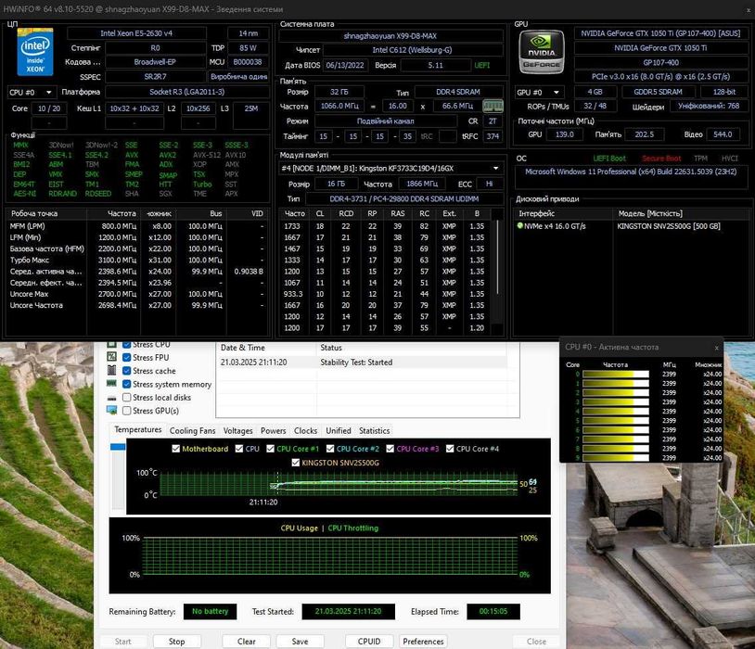Open the Powers tab
The image size is (755, 649).
tap(273, 431)
